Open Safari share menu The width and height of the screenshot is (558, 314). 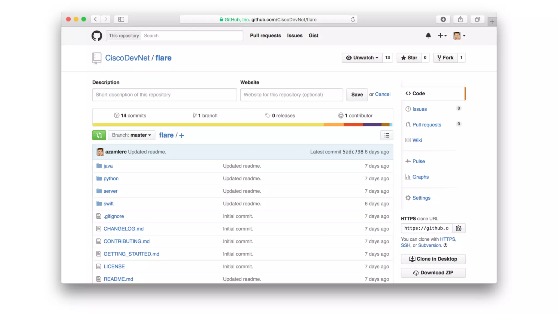[x=460, y=19]
